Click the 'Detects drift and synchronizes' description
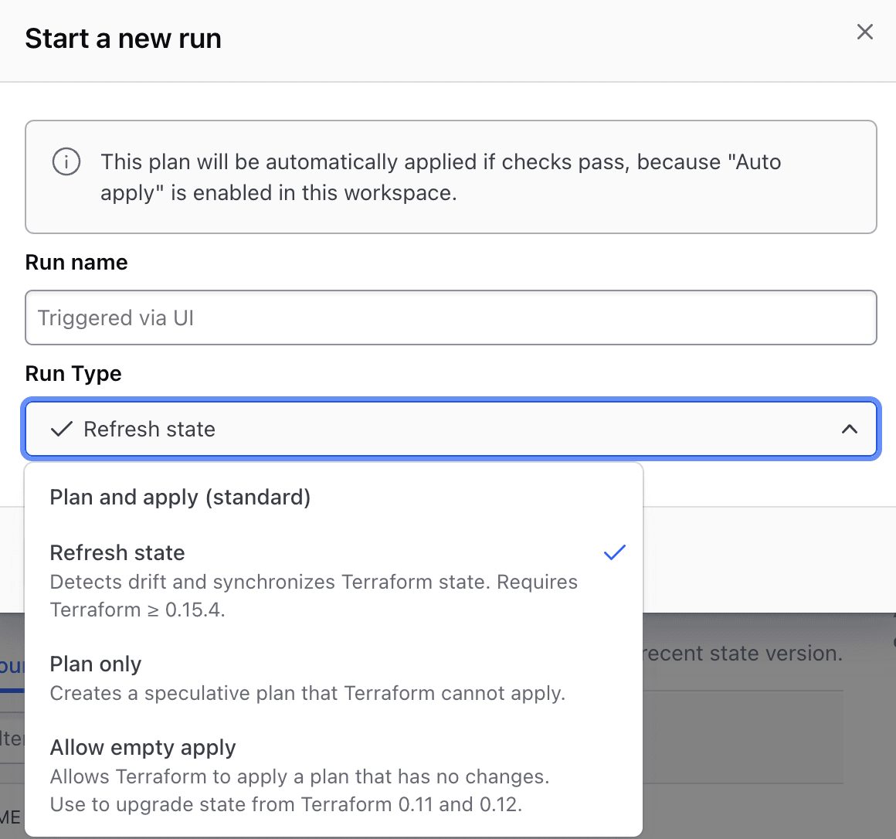This screenshot has width=896, height=839. 314,596
